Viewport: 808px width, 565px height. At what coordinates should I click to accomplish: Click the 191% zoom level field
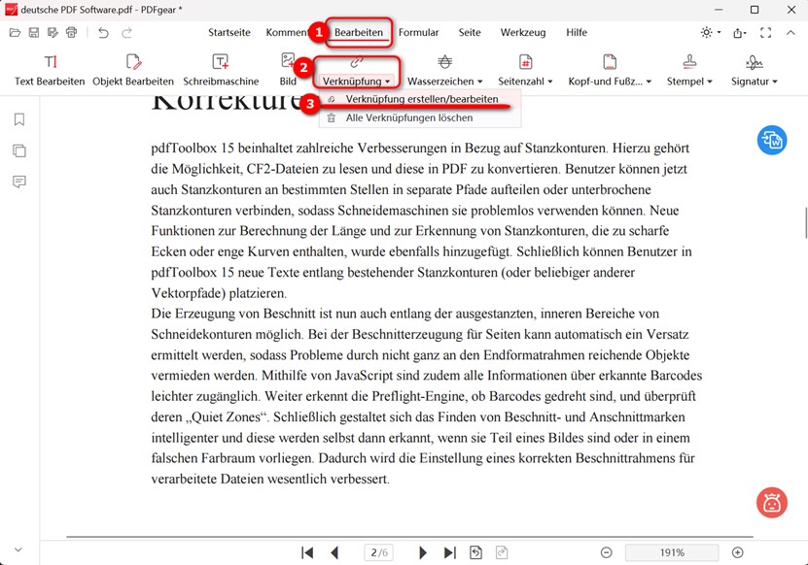pos(672,552)
